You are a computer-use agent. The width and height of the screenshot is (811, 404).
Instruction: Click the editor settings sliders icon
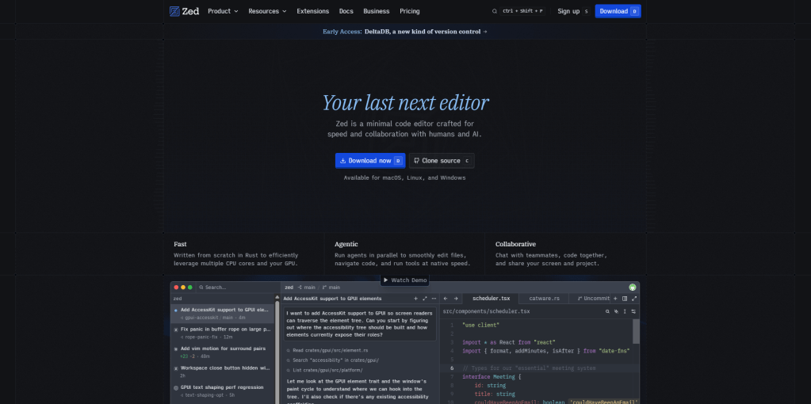click(633, 311)
